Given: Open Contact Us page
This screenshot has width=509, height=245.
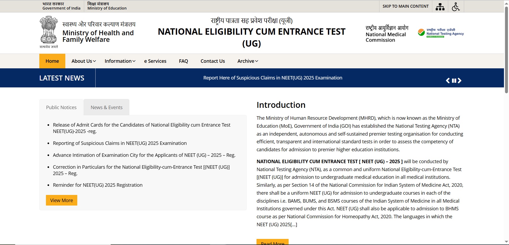Looking at the screenshot, I should [x=213, y=61].
